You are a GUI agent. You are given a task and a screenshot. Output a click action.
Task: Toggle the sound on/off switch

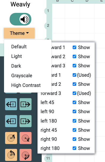point(20,19)
